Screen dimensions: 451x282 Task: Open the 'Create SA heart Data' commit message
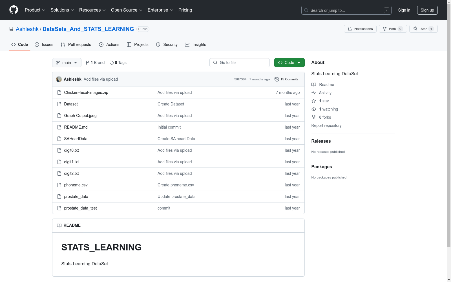pyautogui.click(x=176, y=139)
